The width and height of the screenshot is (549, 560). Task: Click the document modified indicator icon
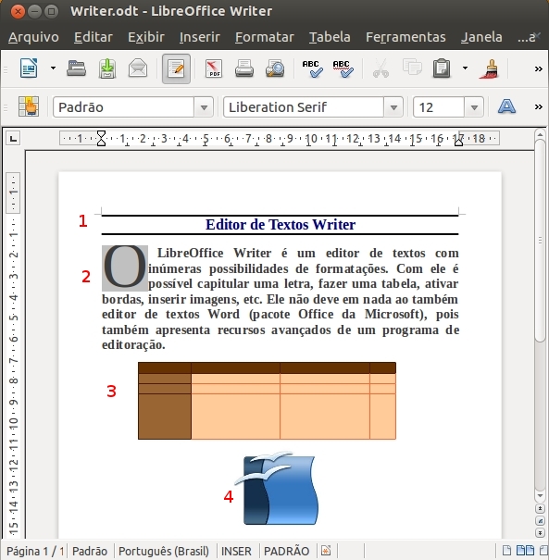coord(326,551)
